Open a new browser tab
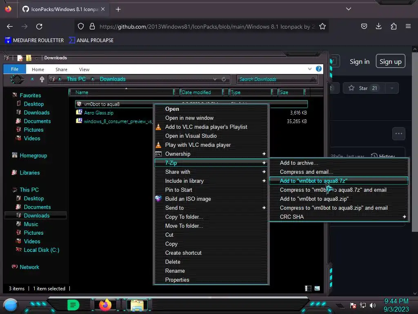 118,9
